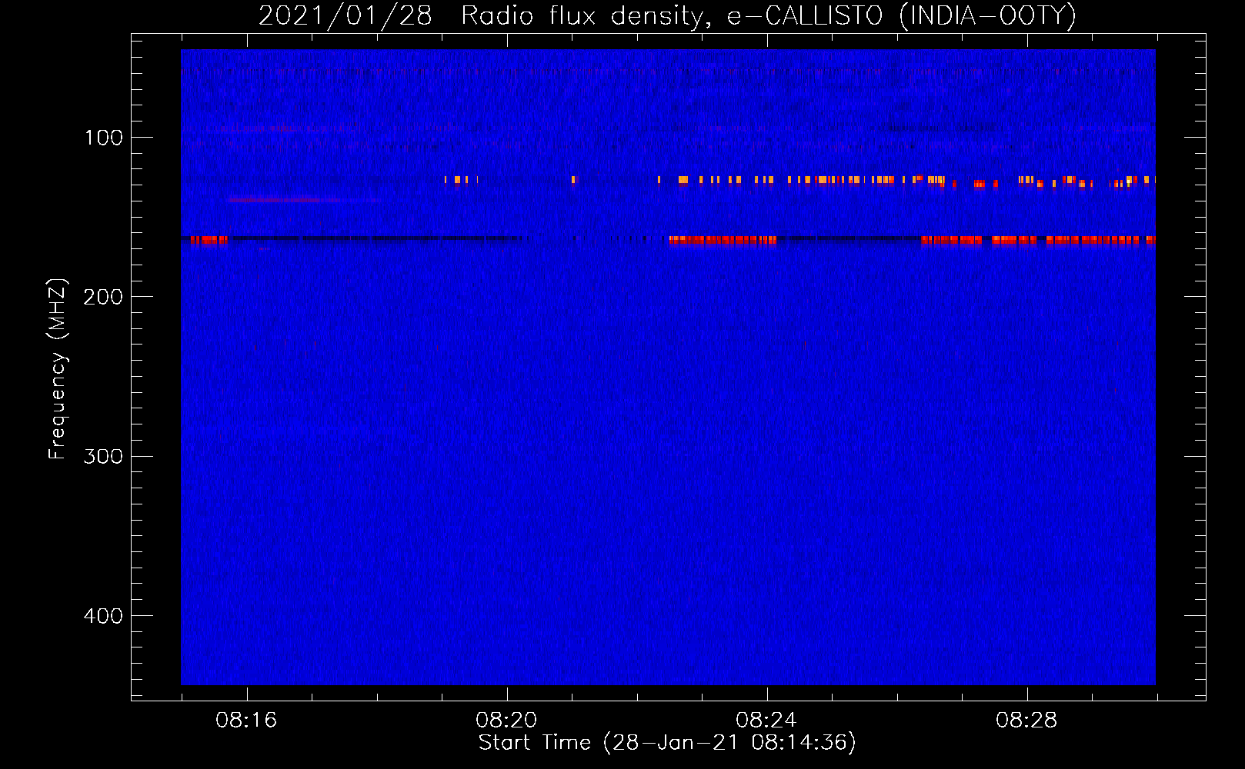Click the 08:28 time tick label
1245x769 pixels.
1026,721
